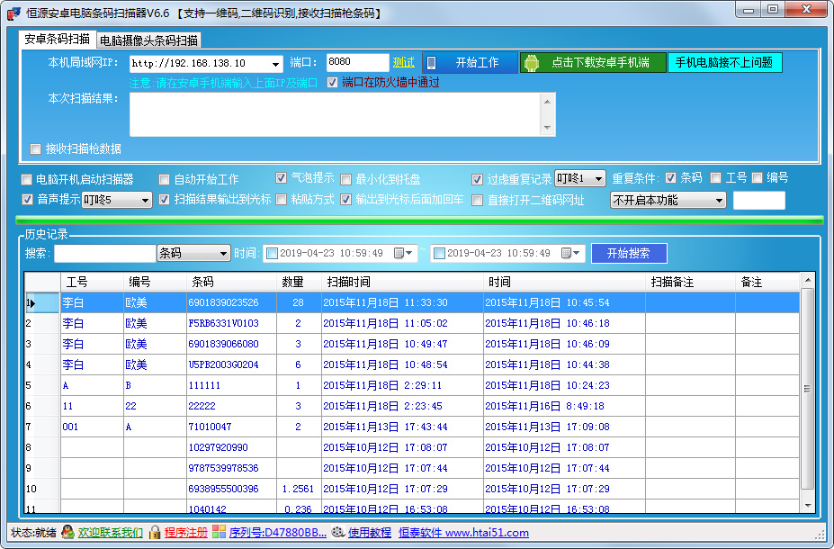Click history table scroll down arrow
Image resolution: width=834 pixels, height=549 pixels.
tap(807, 506)
